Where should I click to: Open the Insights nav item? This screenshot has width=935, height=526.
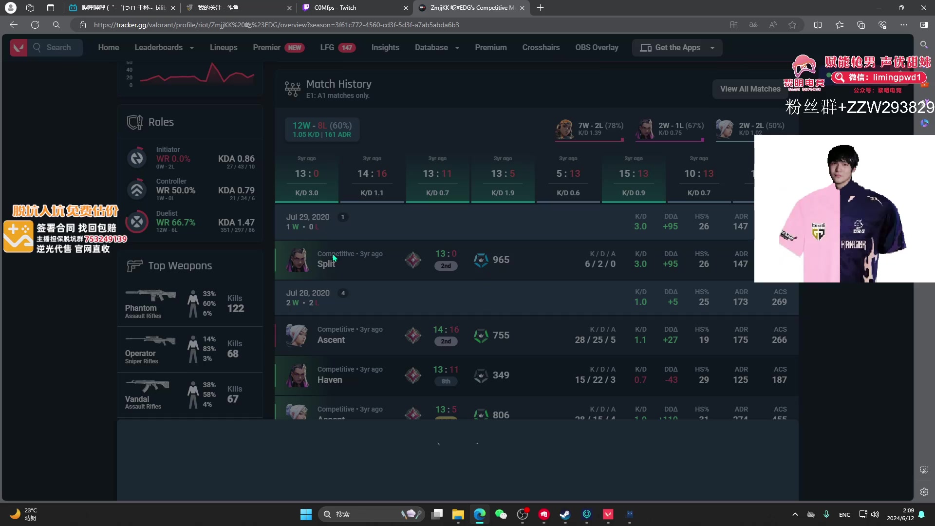pyautogui.click(x=385, y=47)
